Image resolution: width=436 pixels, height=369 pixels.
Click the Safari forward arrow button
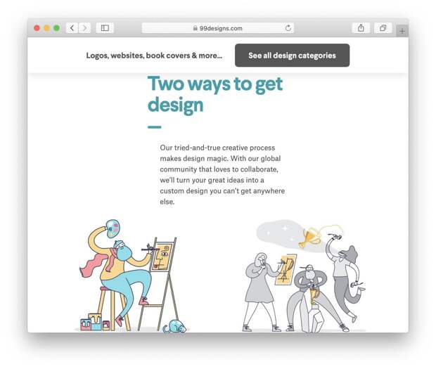(x=85, y=28)
